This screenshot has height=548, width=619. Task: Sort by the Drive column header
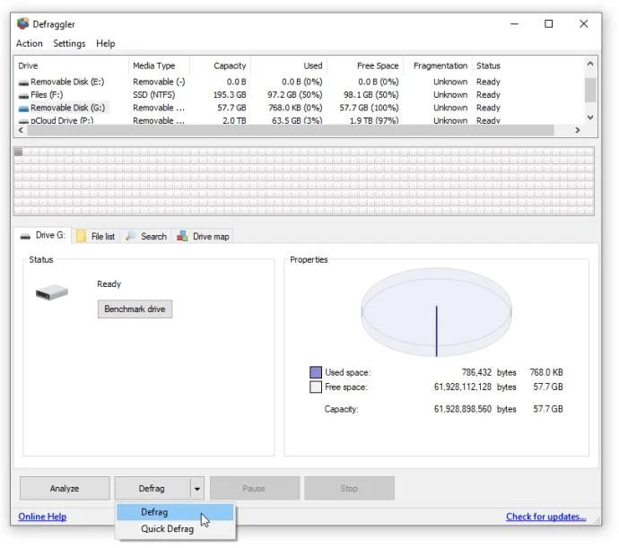point(72,65)
